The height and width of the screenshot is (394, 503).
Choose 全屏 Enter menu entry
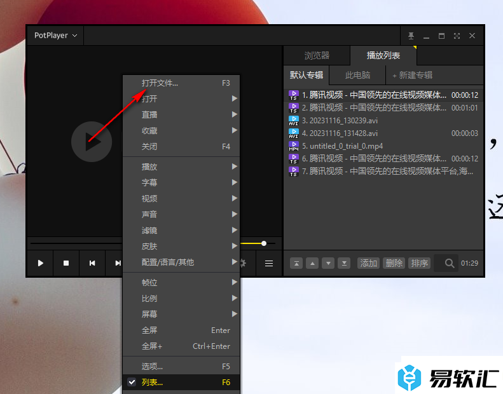click(x=181, y=330)
